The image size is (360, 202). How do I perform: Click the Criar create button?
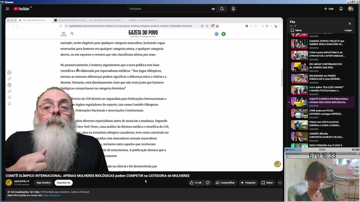click(x=329, y=9)
